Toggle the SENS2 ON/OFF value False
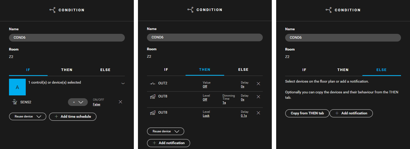The width and height of the screenshot is (410, 149). 97,104
